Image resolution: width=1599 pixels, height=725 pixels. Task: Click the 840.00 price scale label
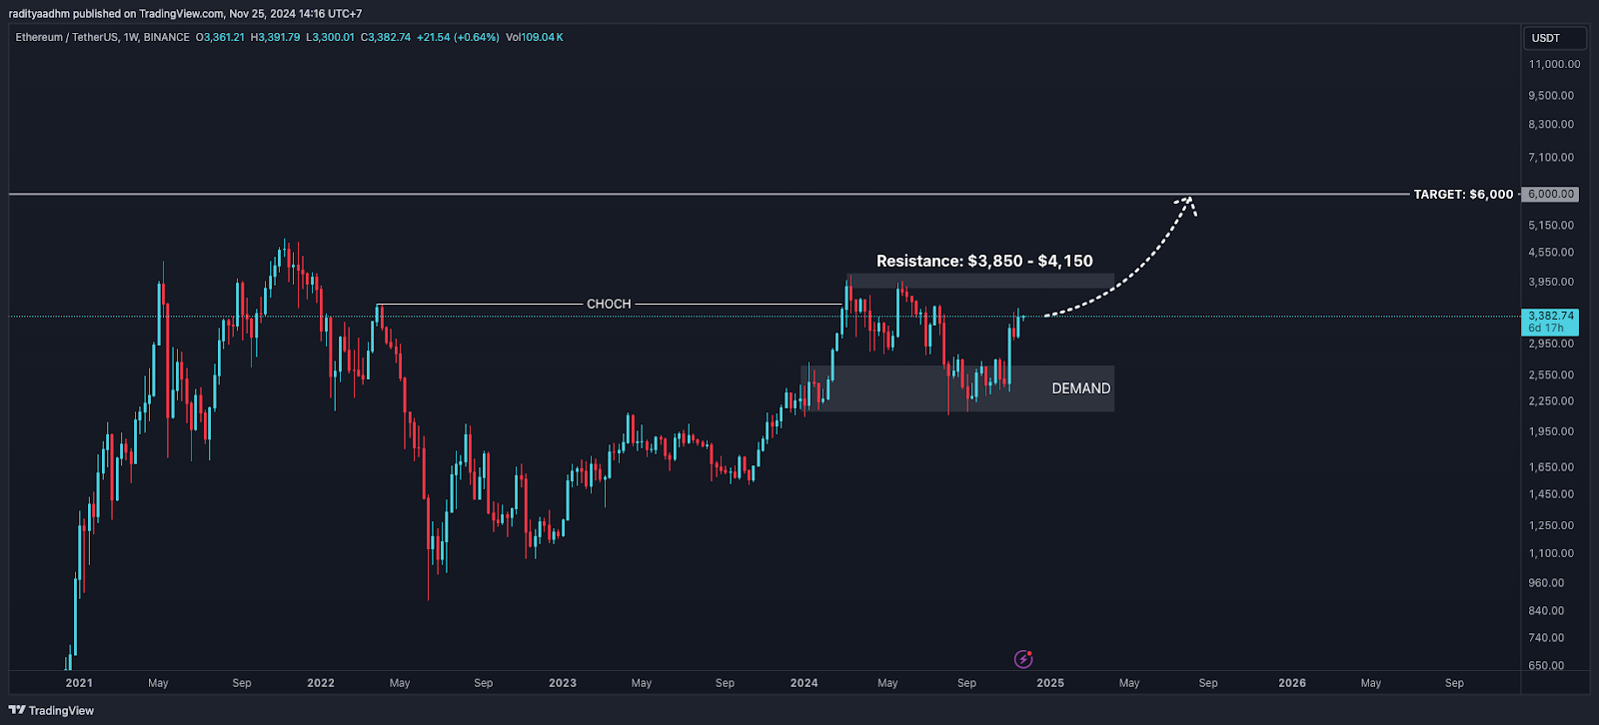coord(1546,611)
